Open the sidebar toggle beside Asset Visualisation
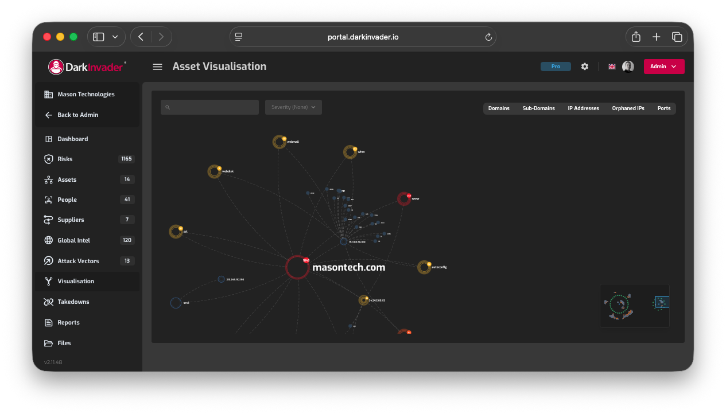 point(157,66)
